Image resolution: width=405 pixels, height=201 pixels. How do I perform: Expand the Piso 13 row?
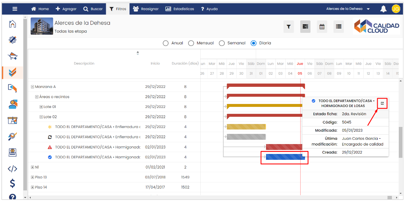tap(32, 177)
